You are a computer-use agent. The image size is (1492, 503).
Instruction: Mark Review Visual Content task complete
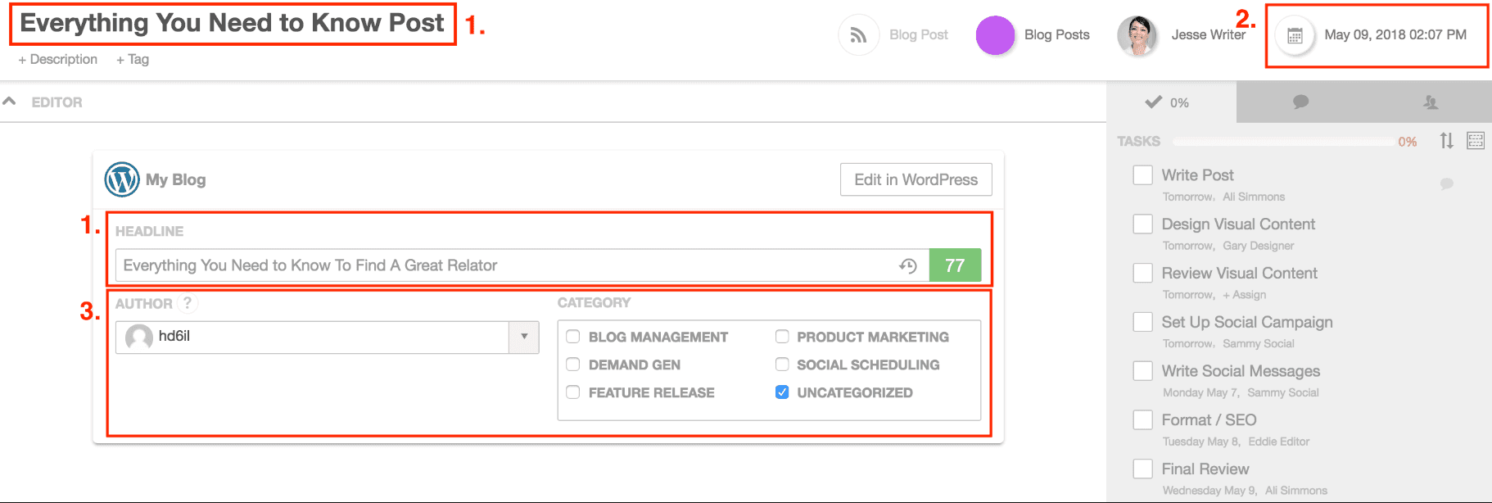[x=1142, y=273]
